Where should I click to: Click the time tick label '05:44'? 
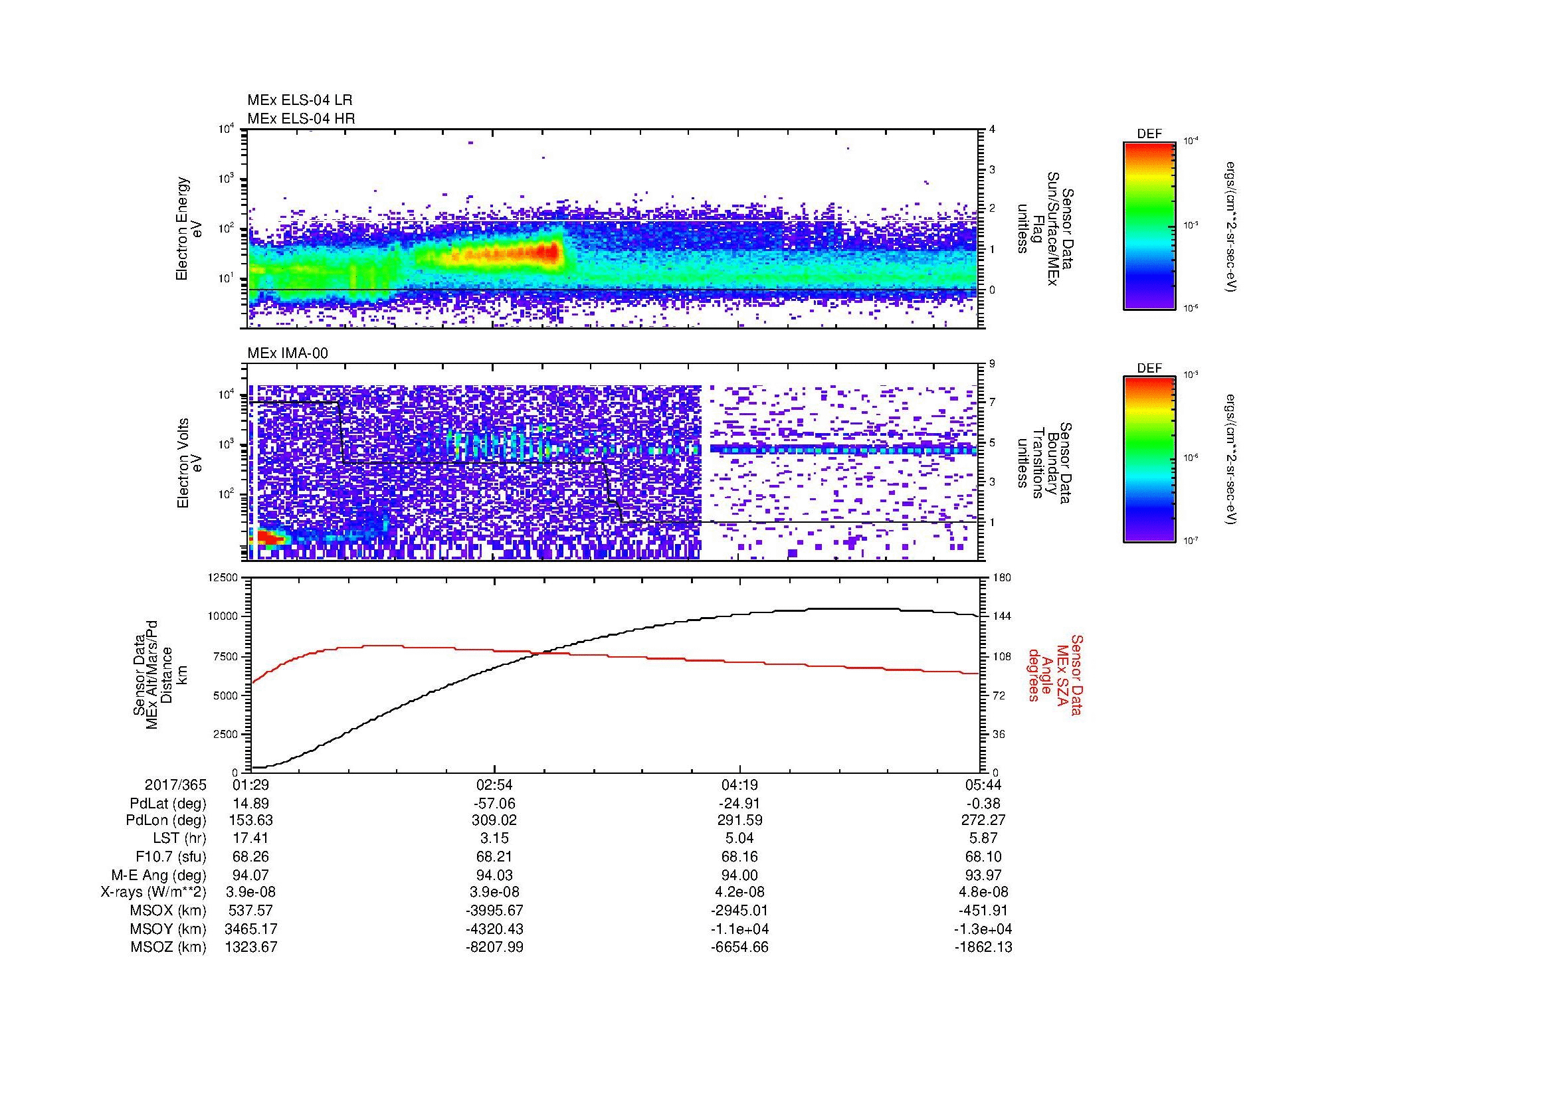point(983,785)
